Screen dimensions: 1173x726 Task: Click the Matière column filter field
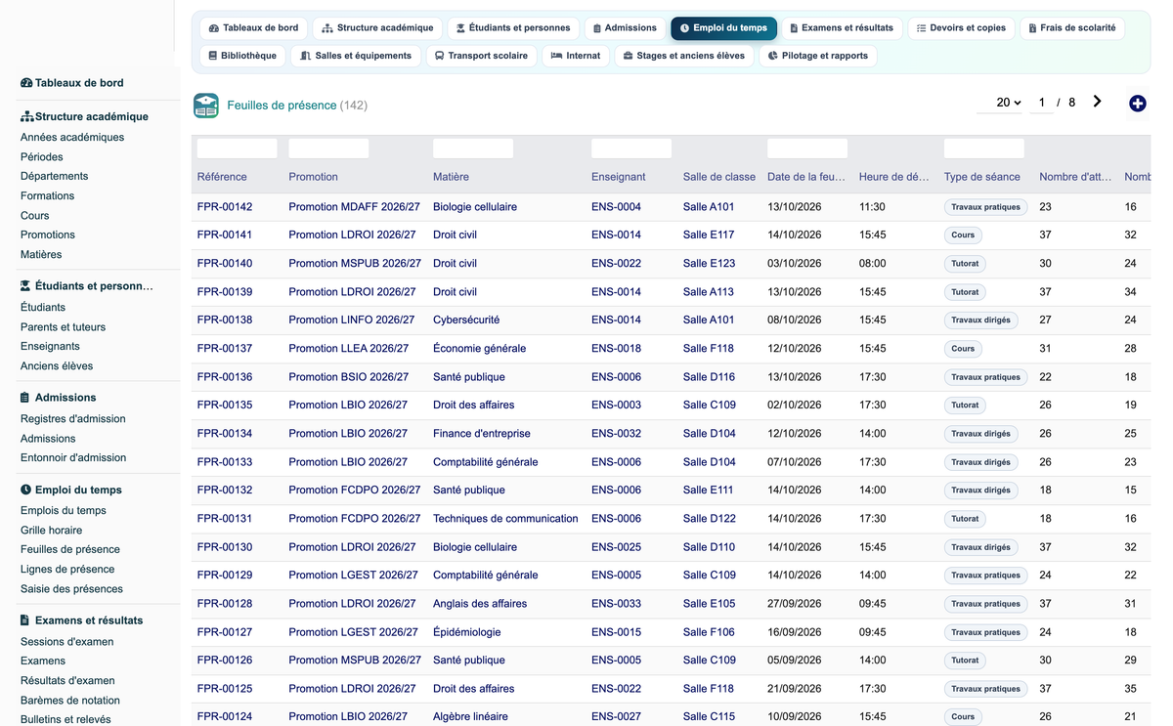click(473, 149)
